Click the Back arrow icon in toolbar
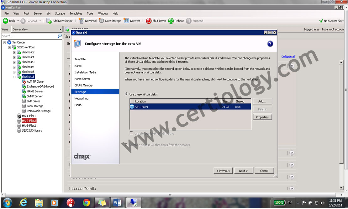This screenshot has width=348, height=209. click(5, 21)
